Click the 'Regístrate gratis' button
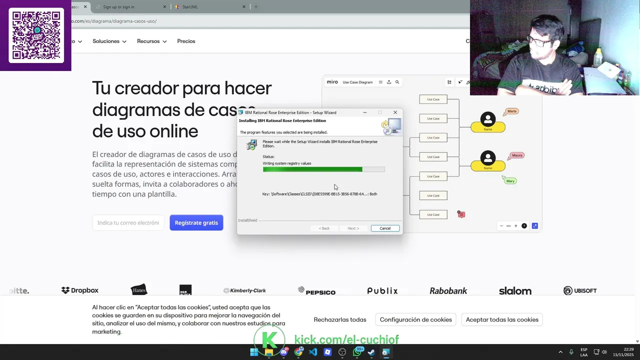The image size is (640, 360). (x=196, y=222)
